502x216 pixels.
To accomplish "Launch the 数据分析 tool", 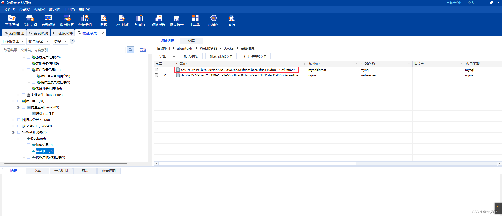I will (x=85, y=21).
